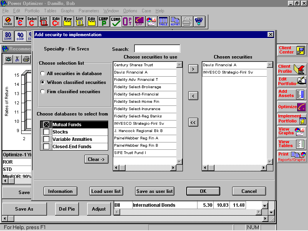Click the TABLE toolbar icon

163,22
